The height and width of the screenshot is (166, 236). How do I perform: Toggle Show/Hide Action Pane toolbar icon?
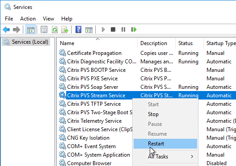point(89,30)
